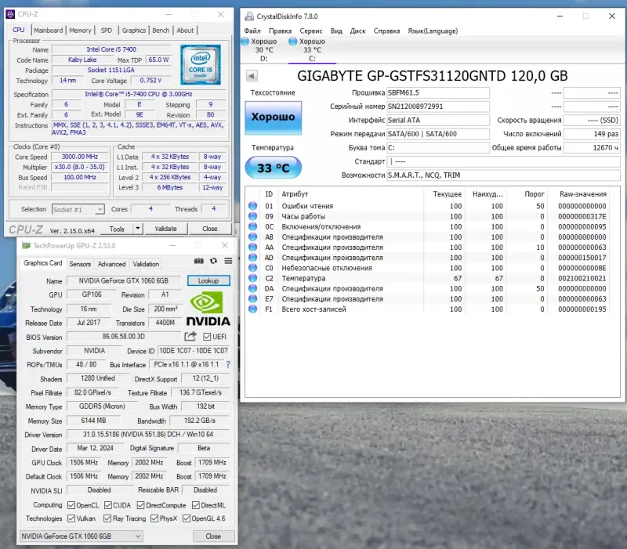Click the Close button in CPU-Z
Image resolution: width=627 pixels, height=549 pixels.
pos(210,229)
